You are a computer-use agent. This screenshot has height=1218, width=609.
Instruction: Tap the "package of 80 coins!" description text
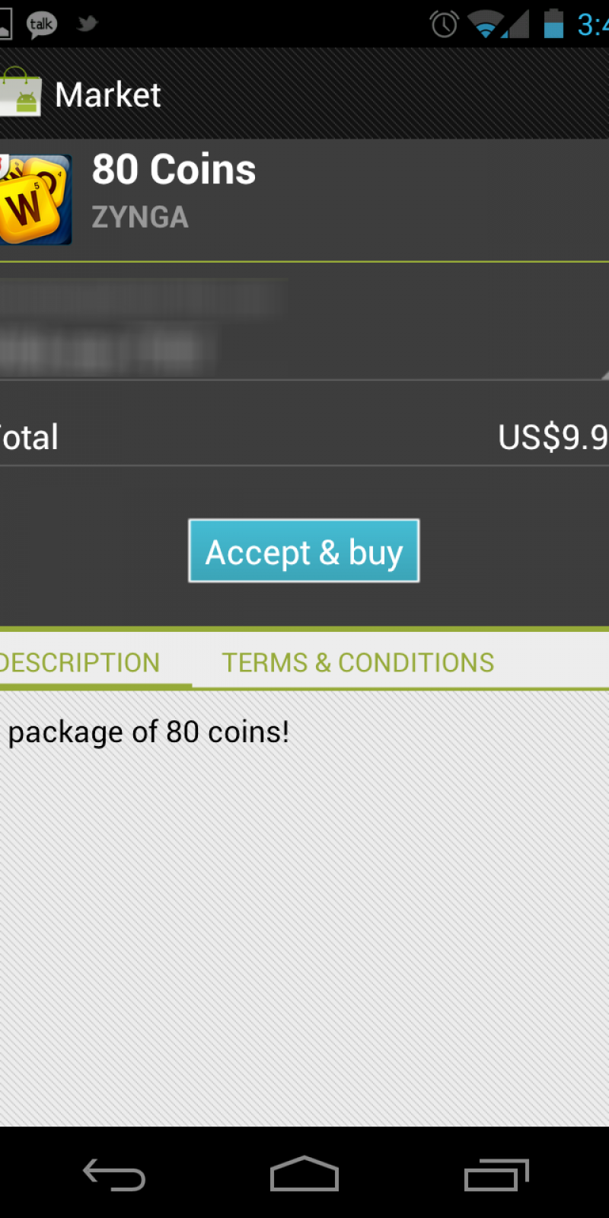pos(148,732)
